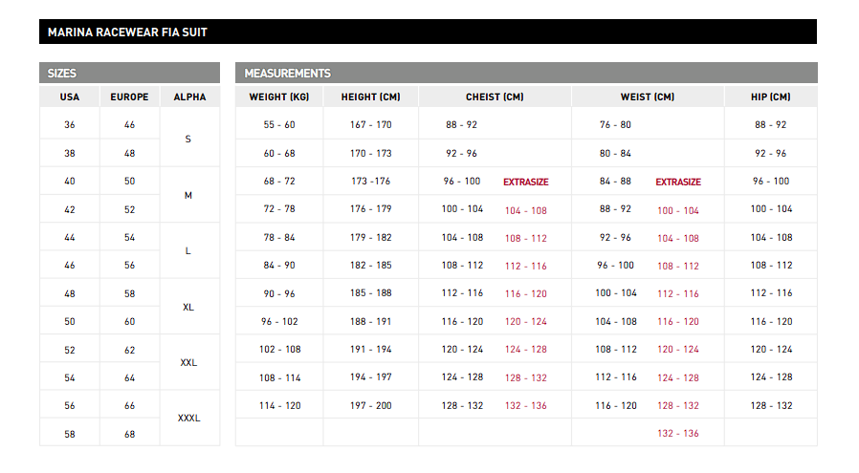Select weight range 84 - 90
This screenshot has height=473, width=859.
279,266
